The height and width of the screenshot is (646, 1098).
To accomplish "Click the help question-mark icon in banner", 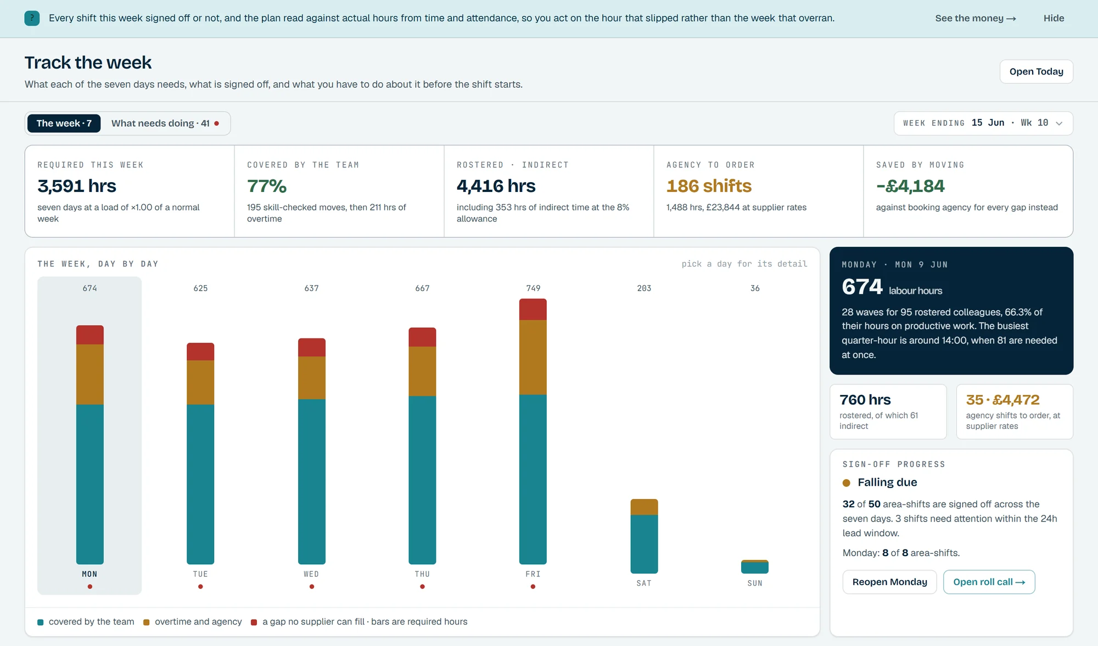I will (x=32, y=18).
